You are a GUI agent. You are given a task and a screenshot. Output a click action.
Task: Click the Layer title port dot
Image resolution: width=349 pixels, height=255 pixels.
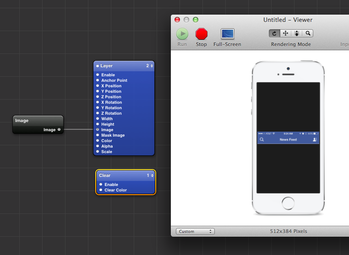coord(98,66)
